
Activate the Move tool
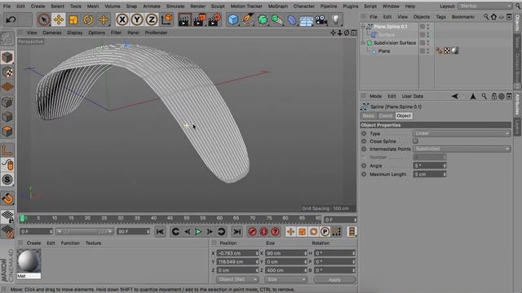59,20
